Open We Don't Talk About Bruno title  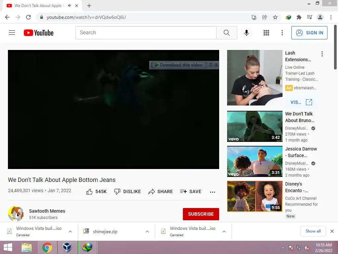coord(300,117)
